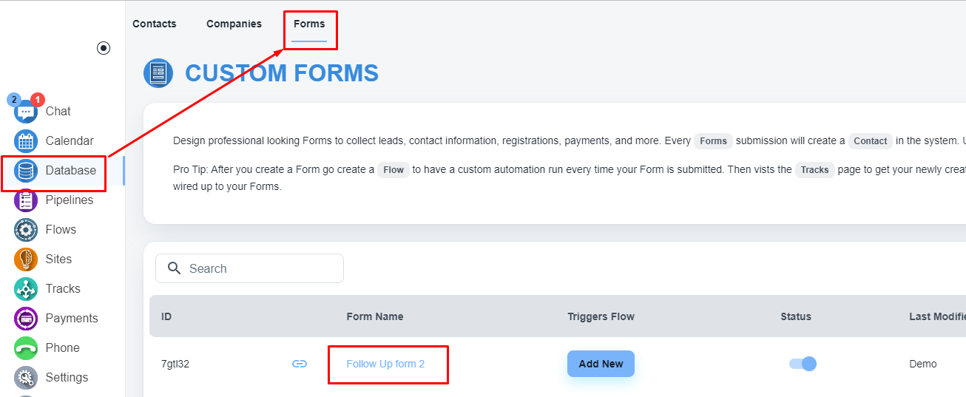Viewport: 966px width, 397px height.
Task: Open the Payments icon in sidebar
Action: [26, 319]
